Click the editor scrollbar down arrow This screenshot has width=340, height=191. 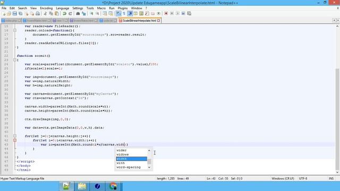pyautogui.click(x=337, y=172)
